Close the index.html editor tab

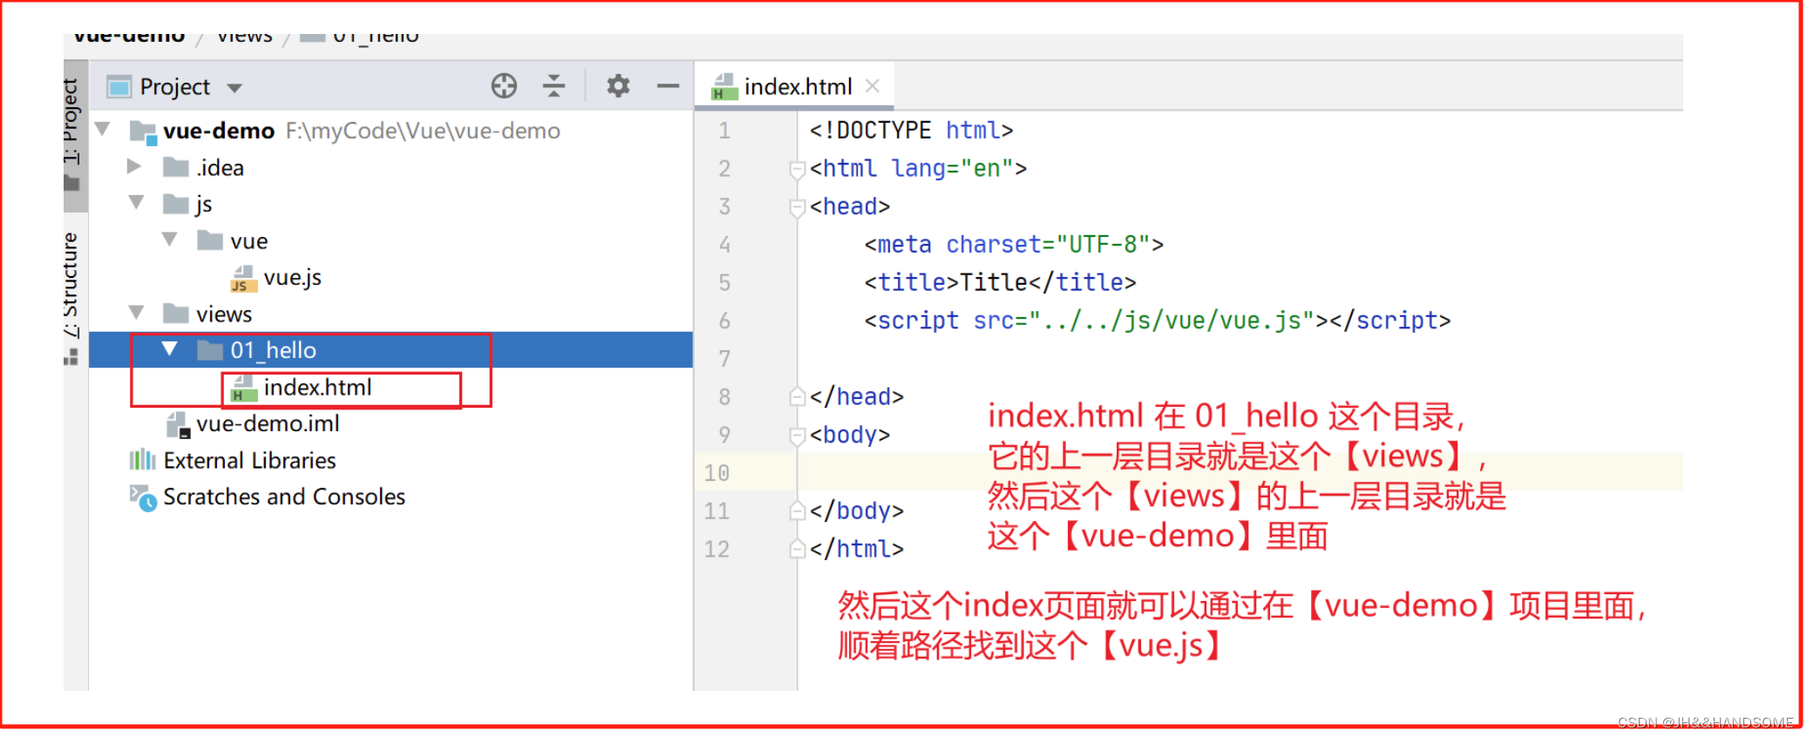873,86
